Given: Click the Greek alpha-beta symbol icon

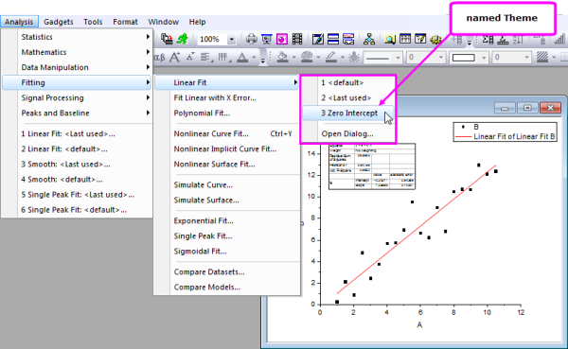Looking at the screenshot, I should (159, 57).
